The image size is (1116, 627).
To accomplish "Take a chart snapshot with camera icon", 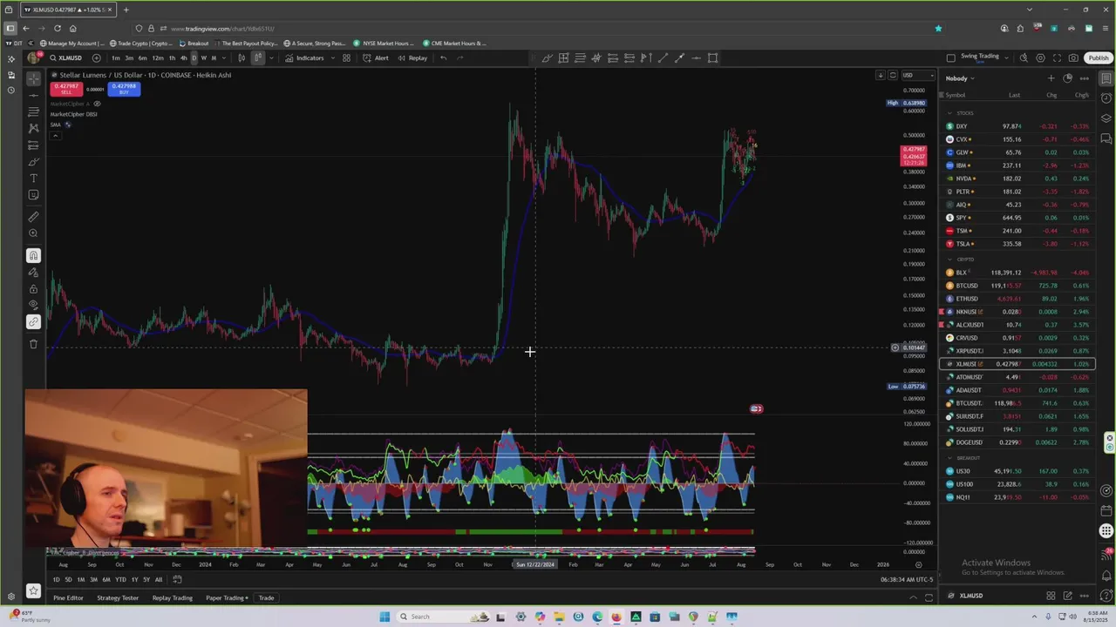I will pyautogui.click(x=1073, y=58).
